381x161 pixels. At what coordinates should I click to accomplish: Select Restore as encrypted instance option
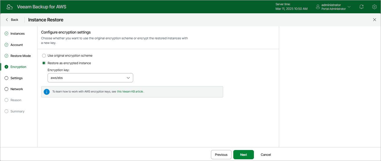[44, 63]
